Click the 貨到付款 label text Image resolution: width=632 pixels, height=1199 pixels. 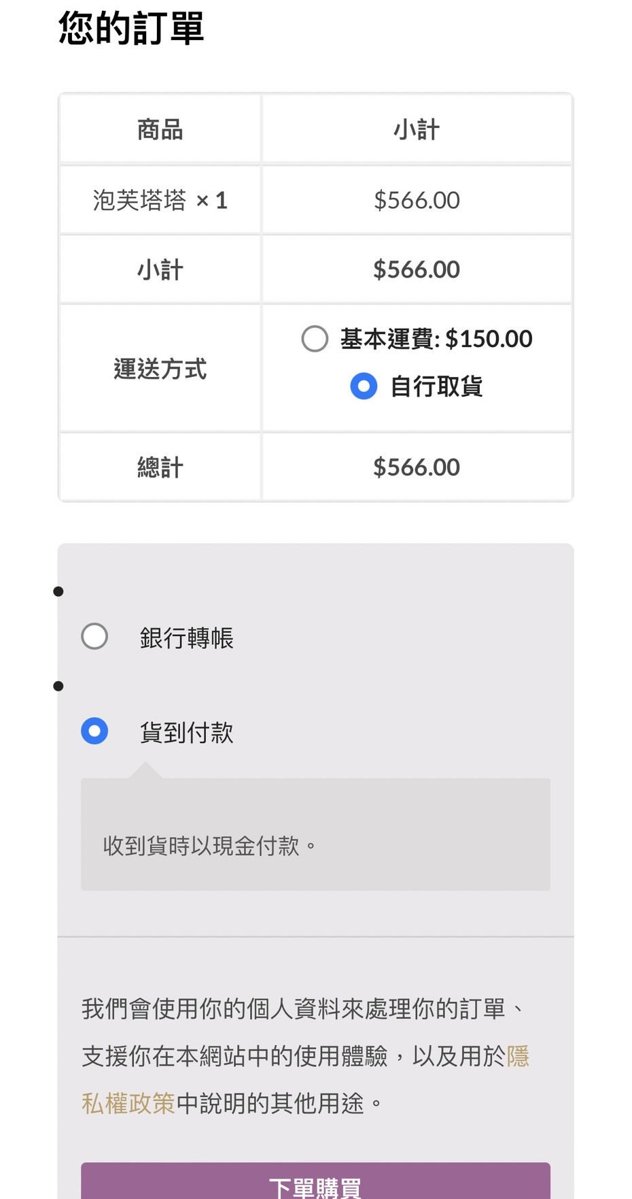click(186, 733)
